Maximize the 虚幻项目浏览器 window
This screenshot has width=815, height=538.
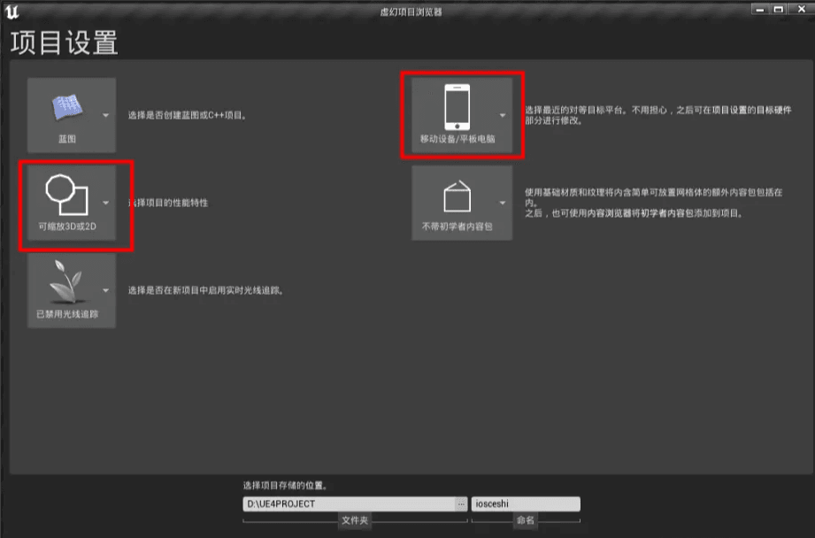click(x=778, y=9)
